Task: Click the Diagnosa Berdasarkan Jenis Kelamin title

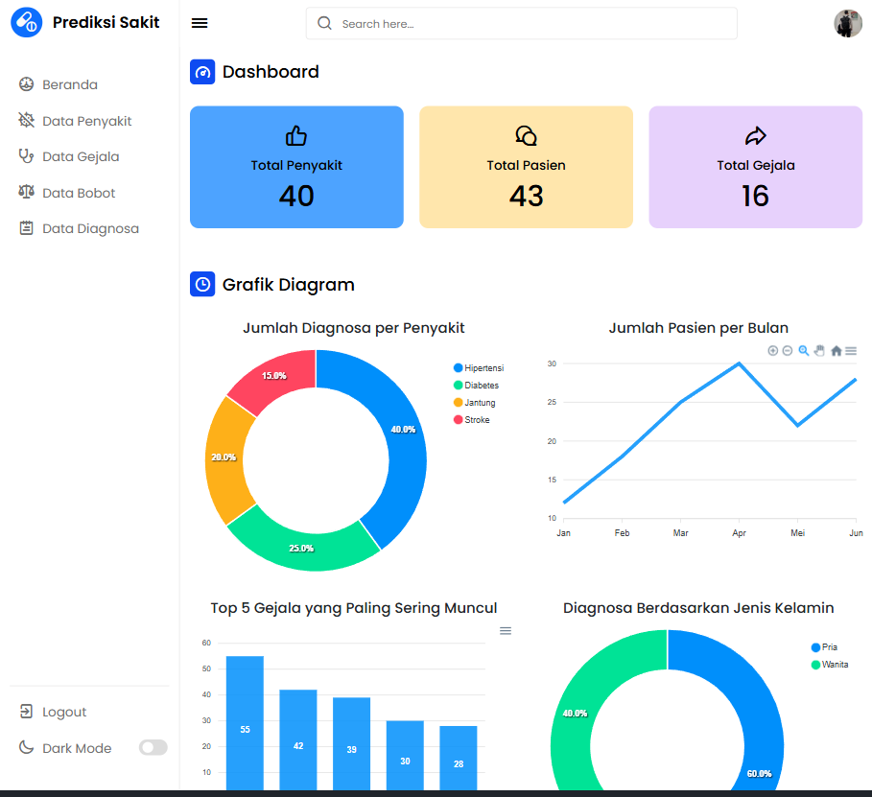Action: pyautogui.click(x=698, y=608)
